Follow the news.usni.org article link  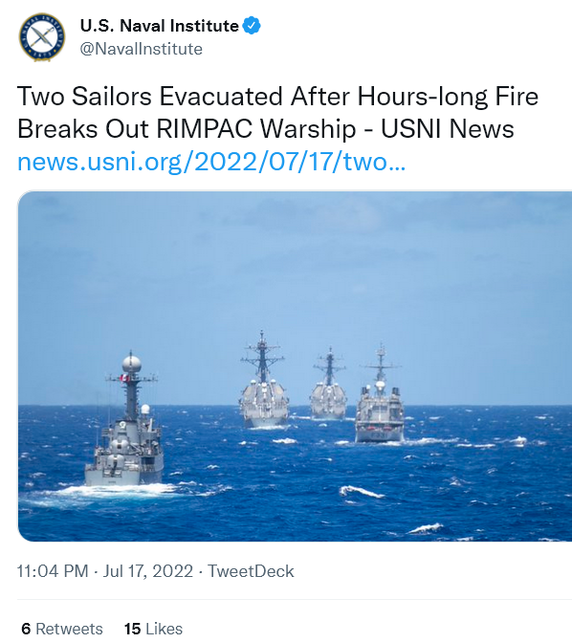click(211, 162)
